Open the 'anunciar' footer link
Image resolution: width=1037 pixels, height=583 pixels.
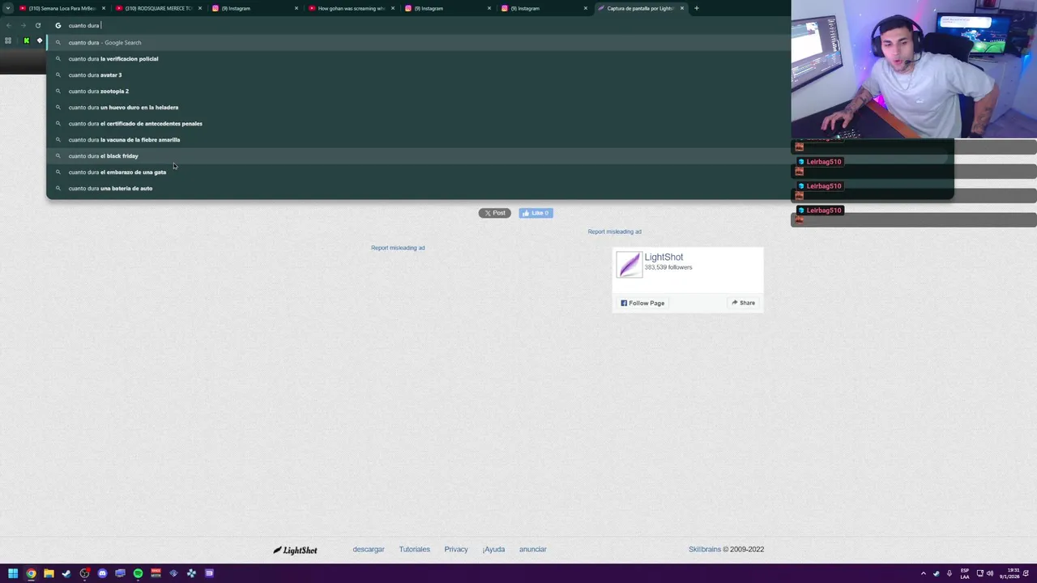pyautogui.click(x=532, y=549)
